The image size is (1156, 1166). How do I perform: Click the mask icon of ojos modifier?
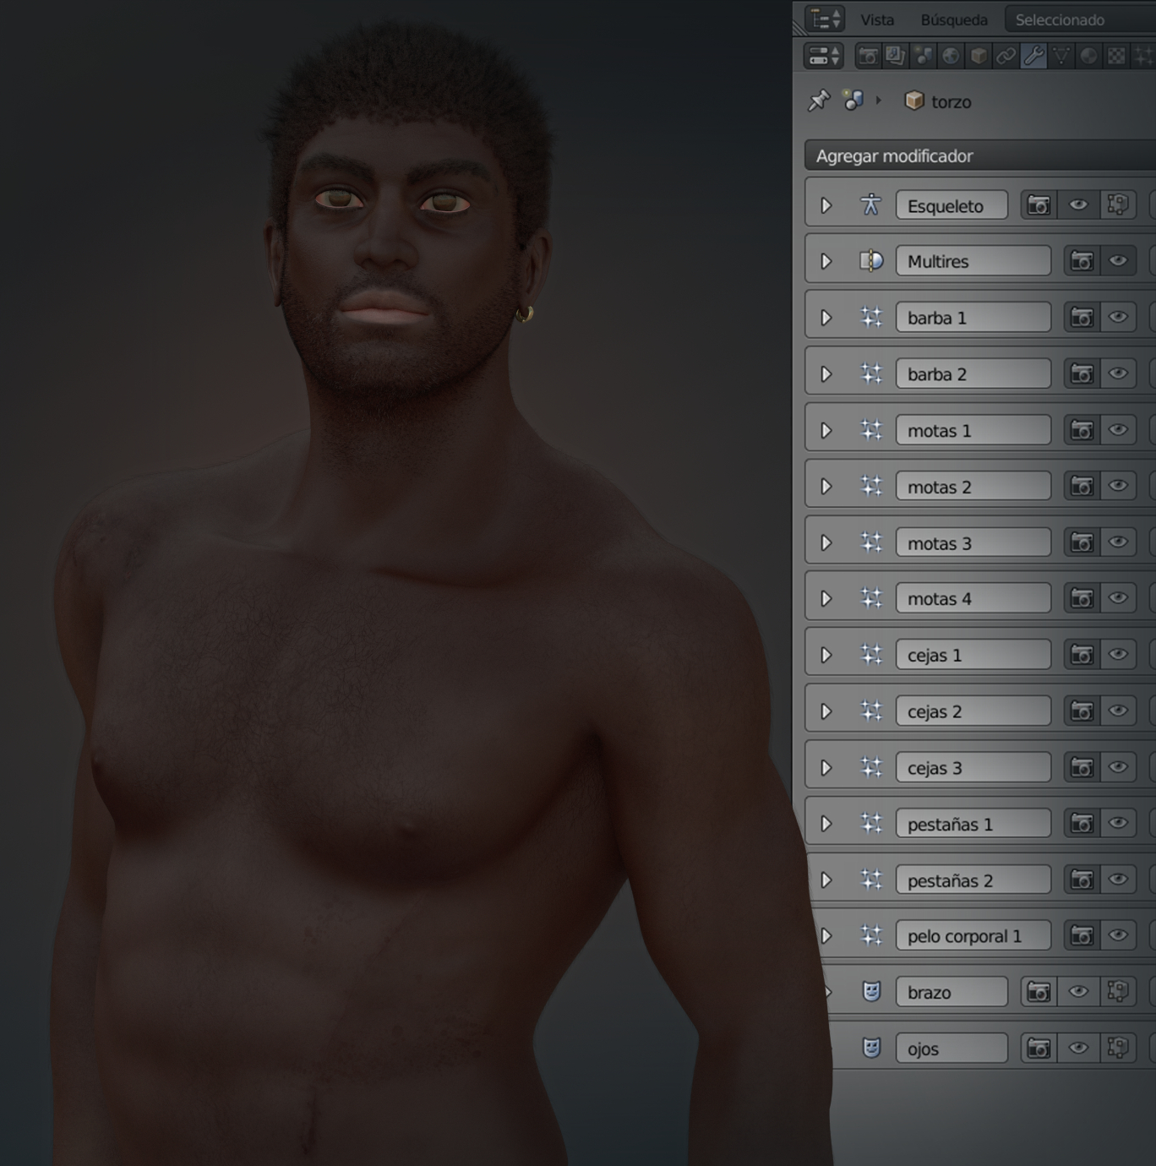(x=871, y=1049)
